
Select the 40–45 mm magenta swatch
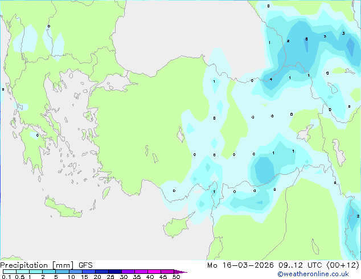point(154,272)
